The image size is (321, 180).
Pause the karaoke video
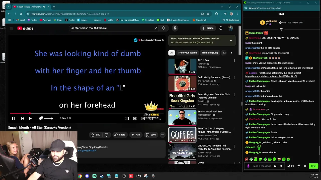tap(13, 118)
